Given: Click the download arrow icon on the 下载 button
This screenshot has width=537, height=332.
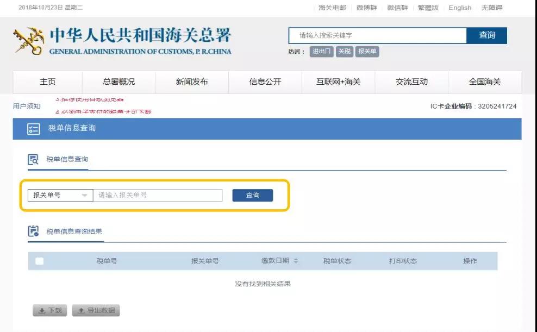Looking at the screenshot, I should point(41,311).
